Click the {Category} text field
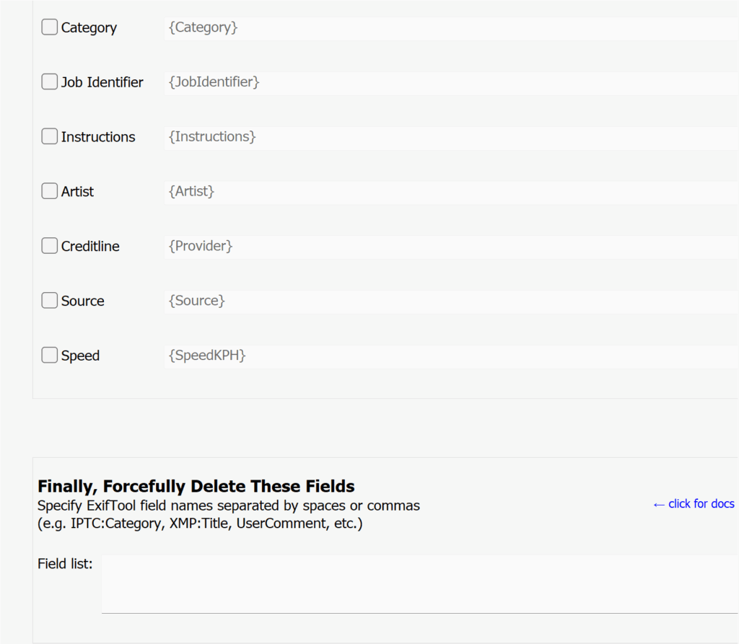Screen dimensions: 739x644 pyautogui.click(x=450, y=28)
